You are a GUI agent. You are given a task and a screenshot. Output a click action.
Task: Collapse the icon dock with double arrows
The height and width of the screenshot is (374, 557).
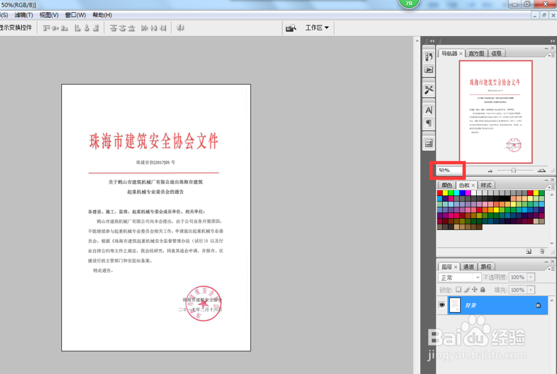click(432, 41)
